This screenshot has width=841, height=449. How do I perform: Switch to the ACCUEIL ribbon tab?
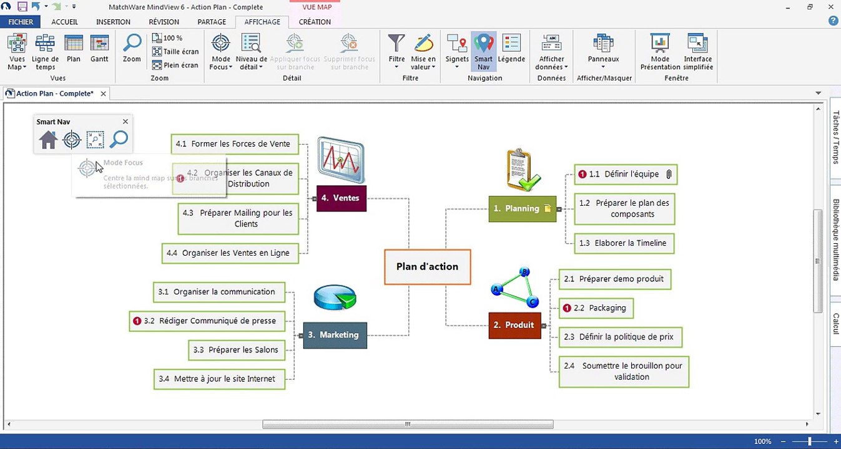coord(65,22)
